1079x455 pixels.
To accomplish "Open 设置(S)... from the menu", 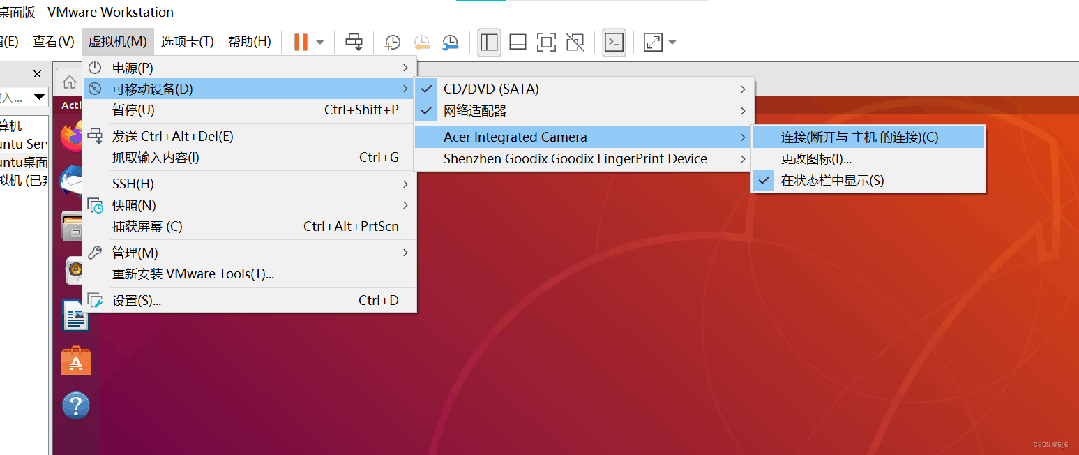I will click(x=249, y=300).
